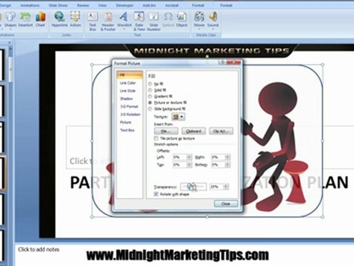Screen dimensions: 354x266
Task: Click the green rotation handle above picture
Action: pyautogui.click(x=207, y=57)
